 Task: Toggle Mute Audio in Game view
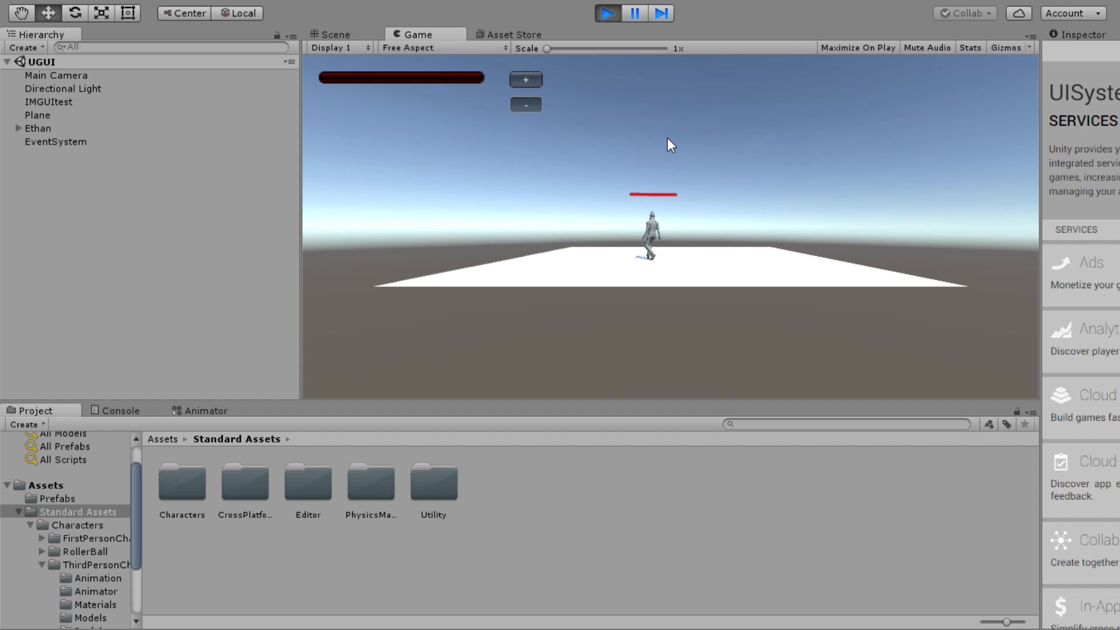pyautogui.click(x=927, y=48)
